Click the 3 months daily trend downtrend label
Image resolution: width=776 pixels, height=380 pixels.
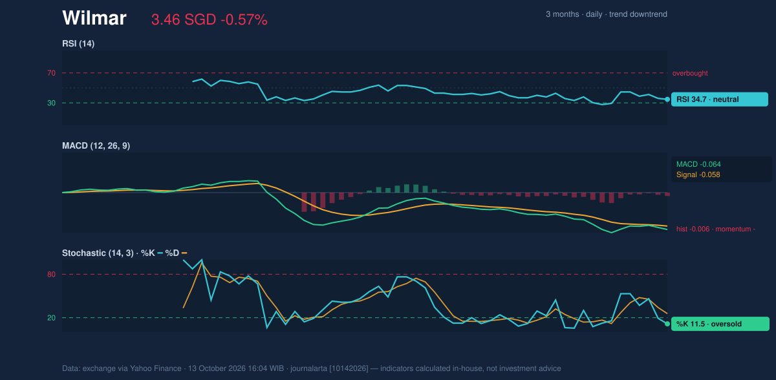607,14
